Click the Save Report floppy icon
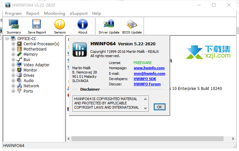 [37, 24]
